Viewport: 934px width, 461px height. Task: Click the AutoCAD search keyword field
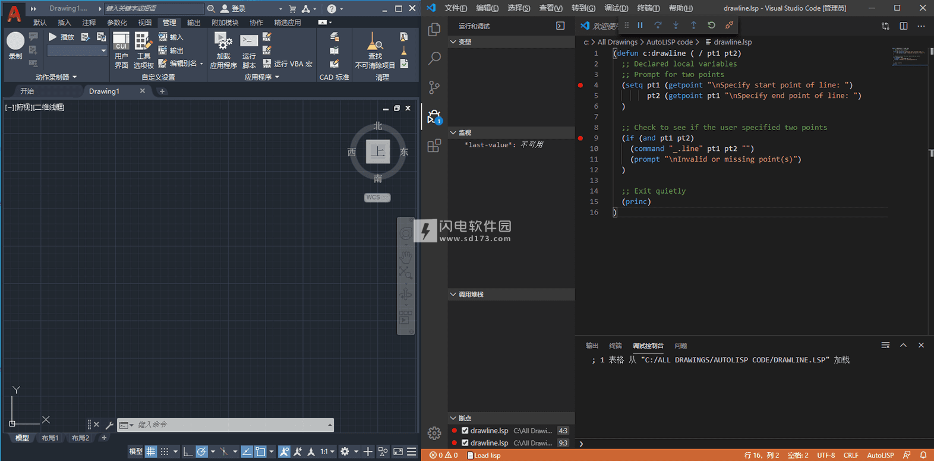click(154, 8)
